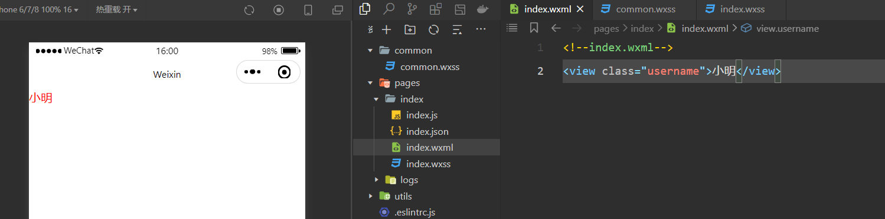The width and height of the screenshot is (885, 219).
Task: Refresh the file explorer tree
Action: pos(434,29)
